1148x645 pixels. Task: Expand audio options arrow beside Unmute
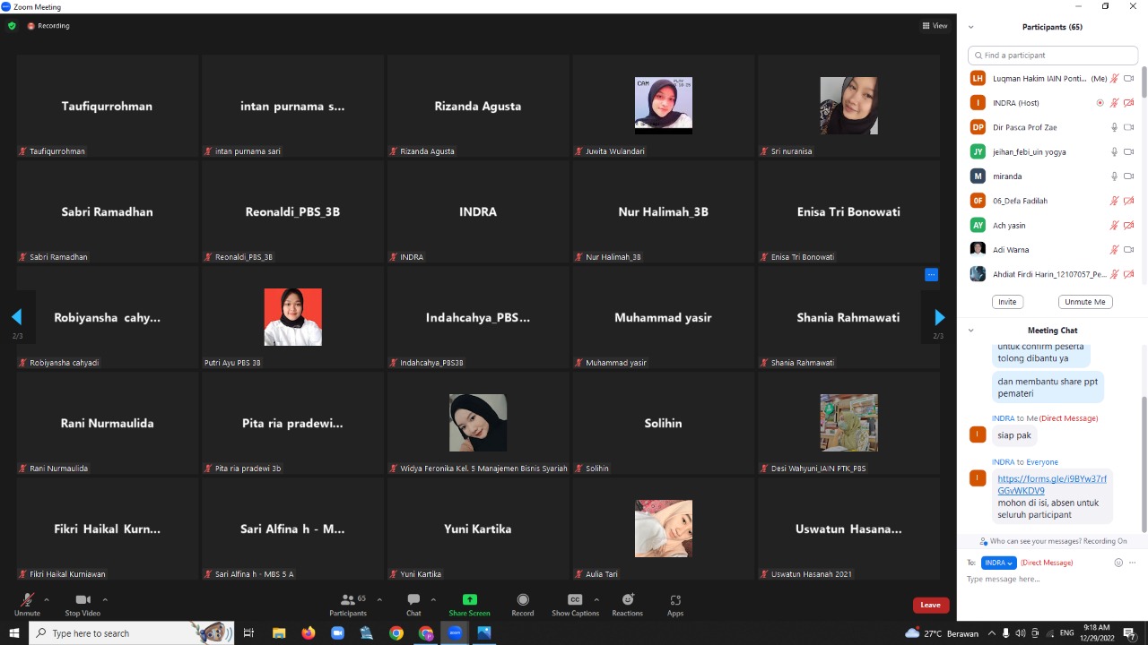click(x=47, y=599)
